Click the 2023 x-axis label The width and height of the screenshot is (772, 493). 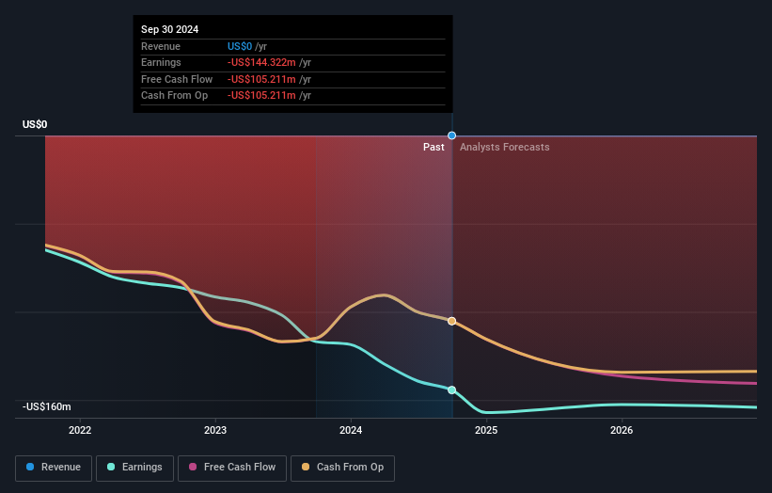click(x=215, y=430)
